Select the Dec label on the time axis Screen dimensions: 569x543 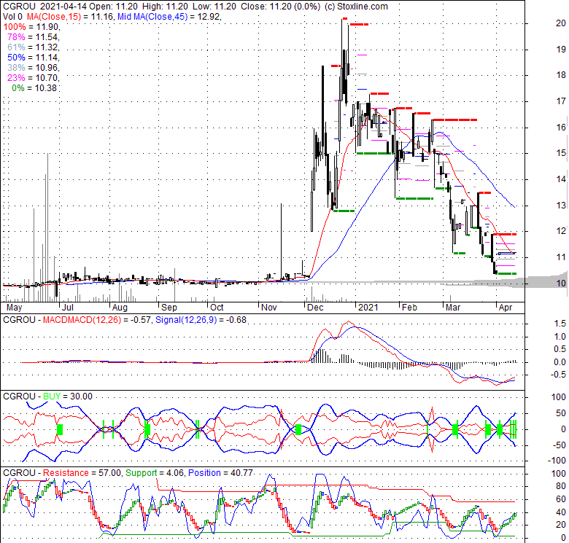316,308
